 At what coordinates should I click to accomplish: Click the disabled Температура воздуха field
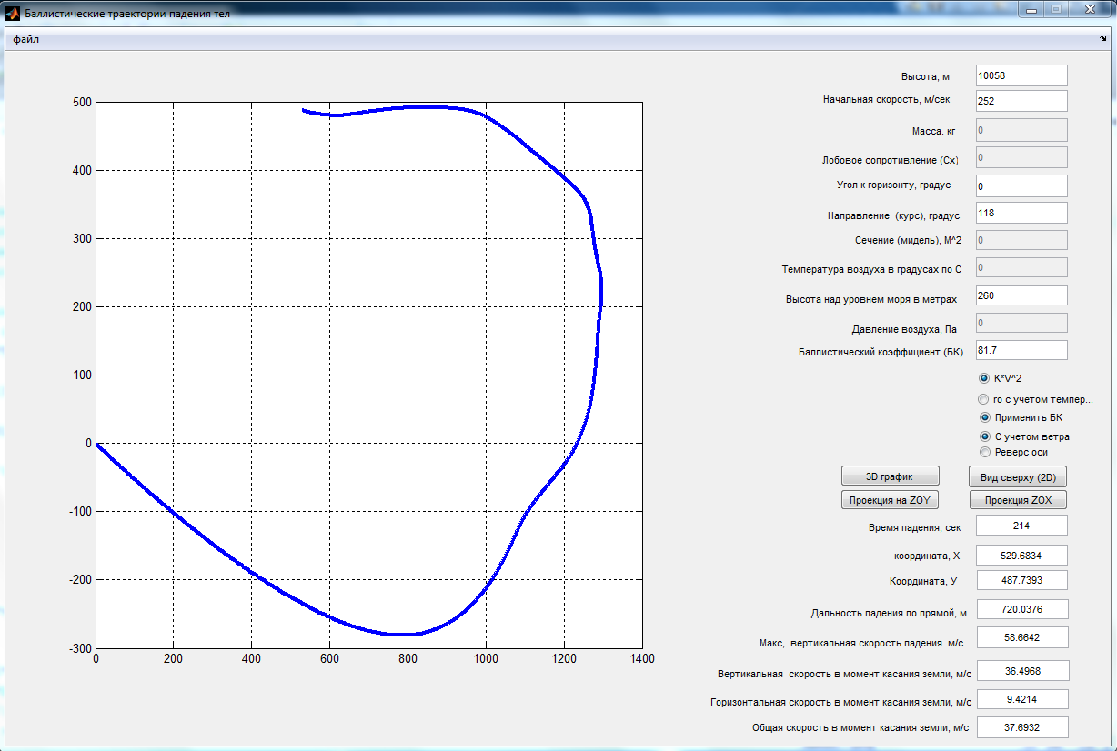pyautogui.click(x=1021, y=268)
